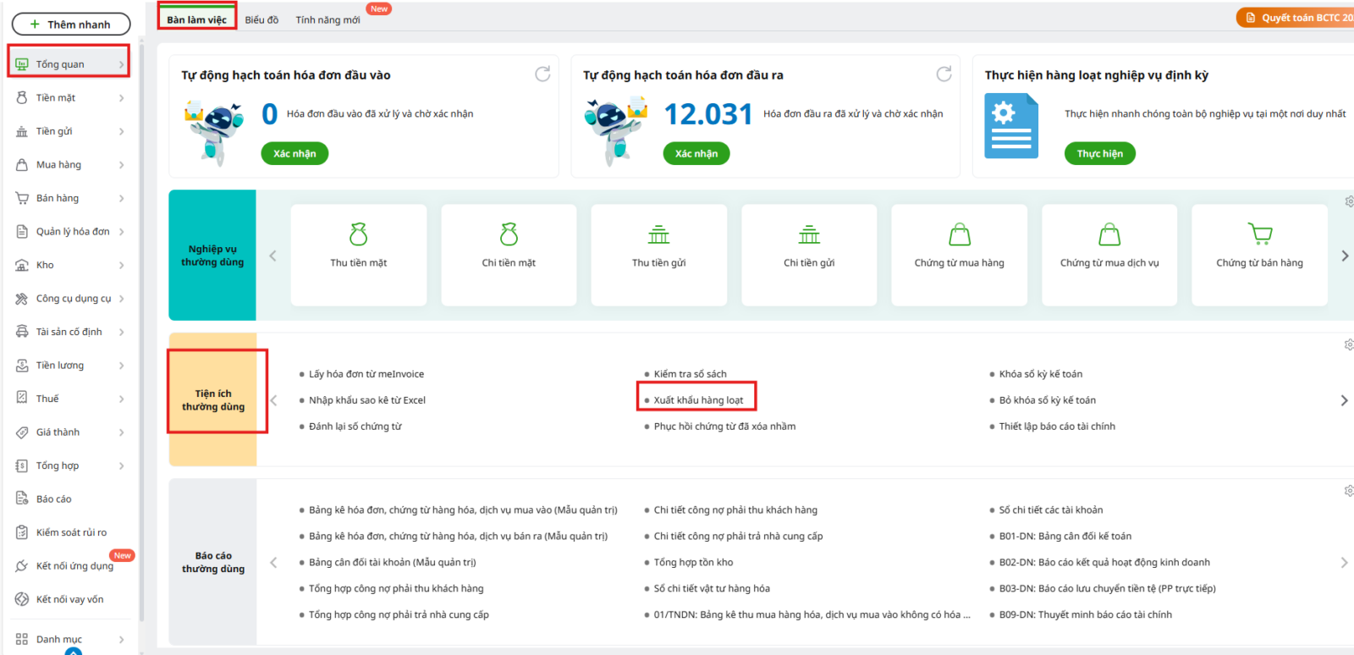This screenshot has height=655, width=1354.
Task: Open the Tính năng mới tab
Action: pyautogui.click(x=327, y=19)
